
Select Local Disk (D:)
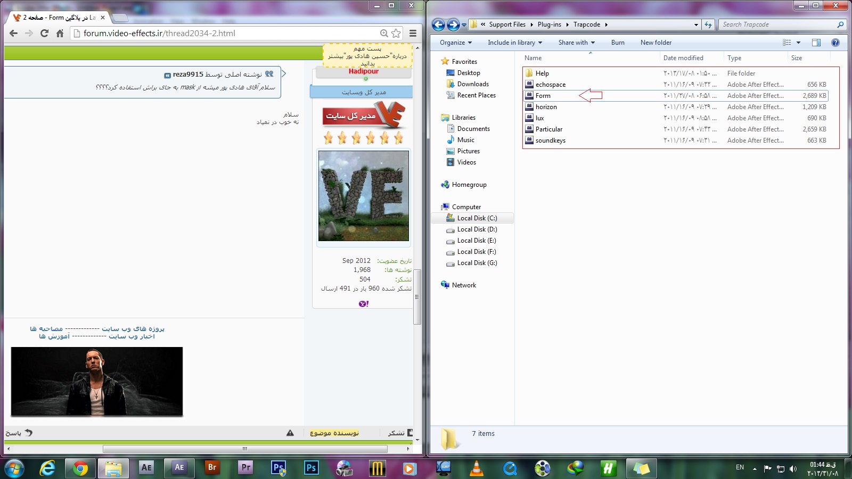477,229
